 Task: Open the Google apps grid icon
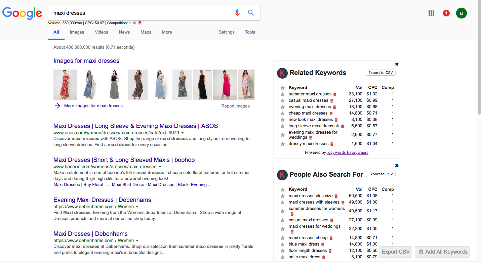(431, 13)
